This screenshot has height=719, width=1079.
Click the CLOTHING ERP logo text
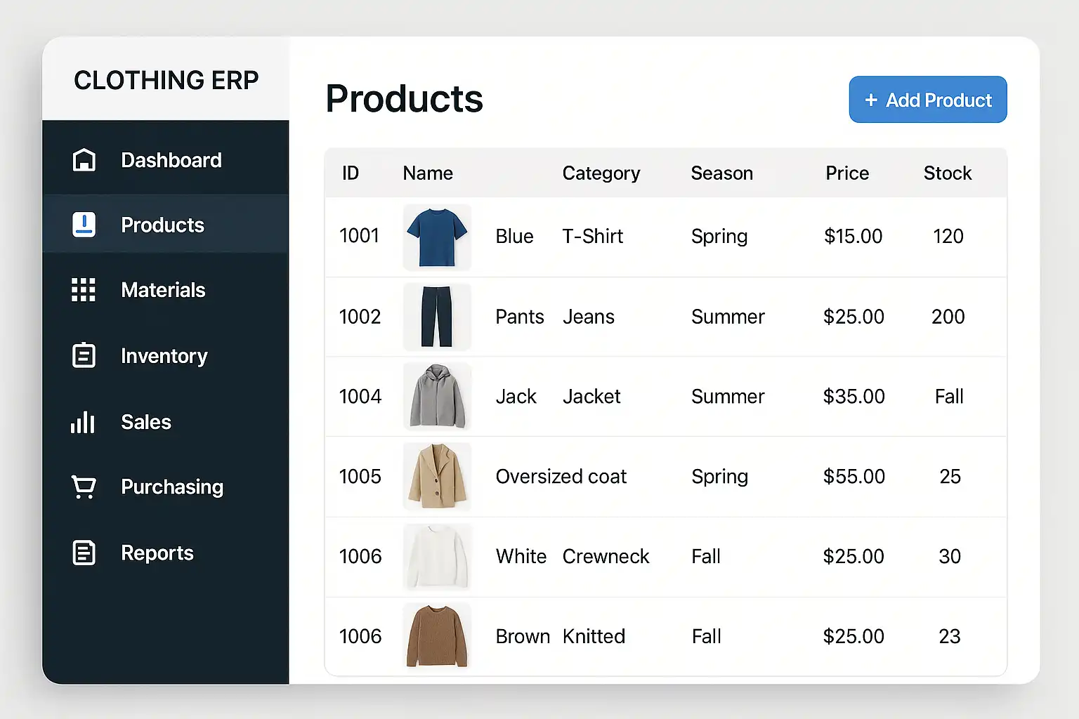[x=166, y=80]
